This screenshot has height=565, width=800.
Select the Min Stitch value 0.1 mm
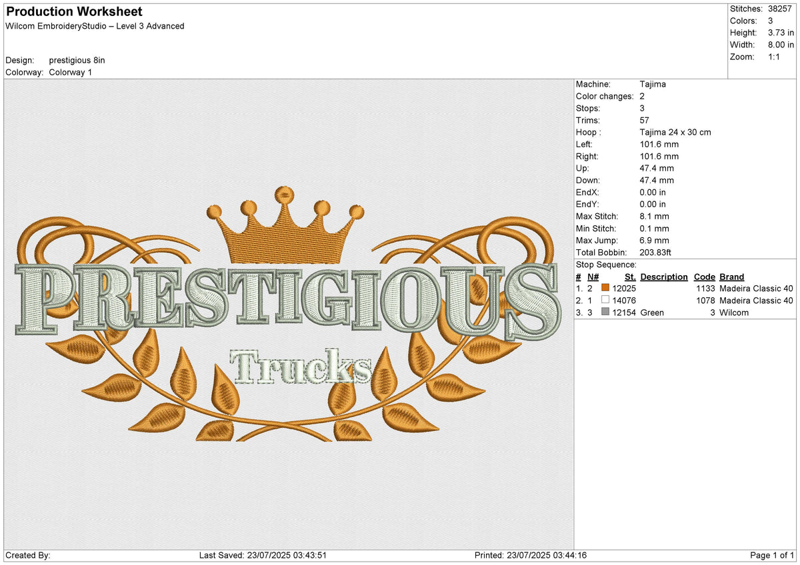(x=654, y=228)
